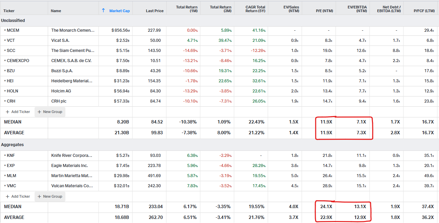This screenshot has height=223, width=439.
Task: Open the EXP ticker row
Action: tap(11, 166)
